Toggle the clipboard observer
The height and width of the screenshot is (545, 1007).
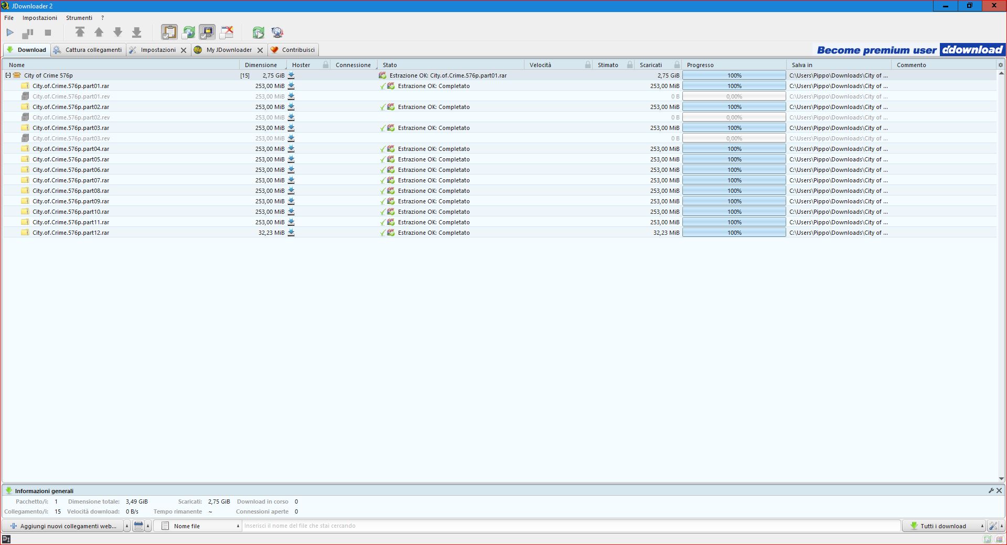[169, 32]
